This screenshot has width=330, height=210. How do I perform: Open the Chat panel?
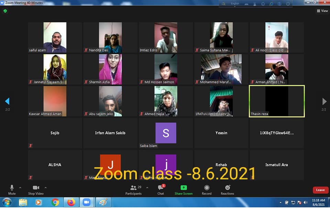click(x=161, y=189)
